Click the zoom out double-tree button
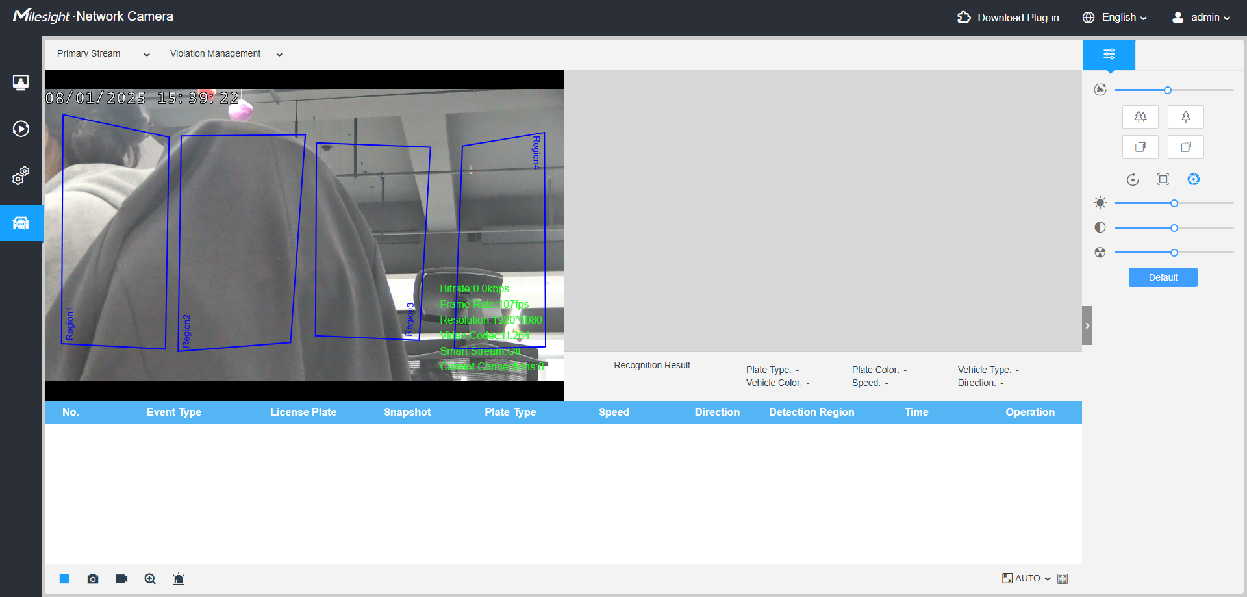 pos(1140,117)
